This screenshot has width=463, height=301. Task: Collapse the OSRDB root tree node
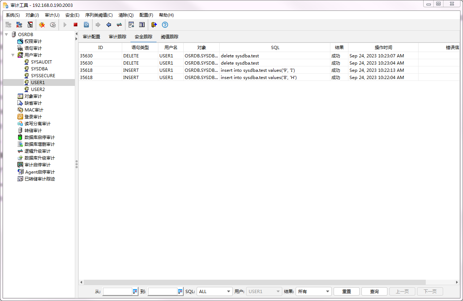[x=7, y=34]
